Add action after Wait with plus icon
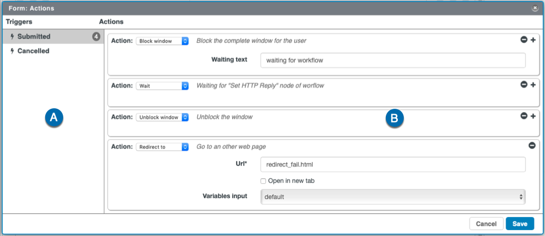545x236 pixels. tap(533, 84)
